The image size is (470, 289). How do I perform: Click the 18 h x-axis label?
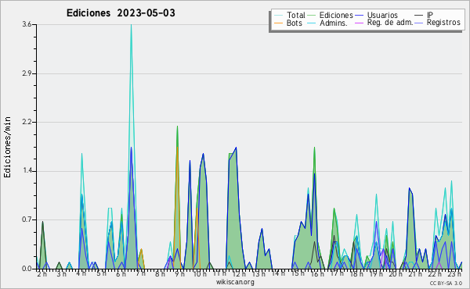pyautogui.click(x=357, y=273)
